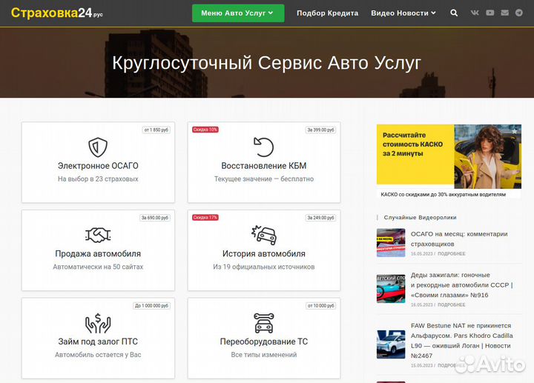Expand the Видео Новости dropdown

coord(403,13)
